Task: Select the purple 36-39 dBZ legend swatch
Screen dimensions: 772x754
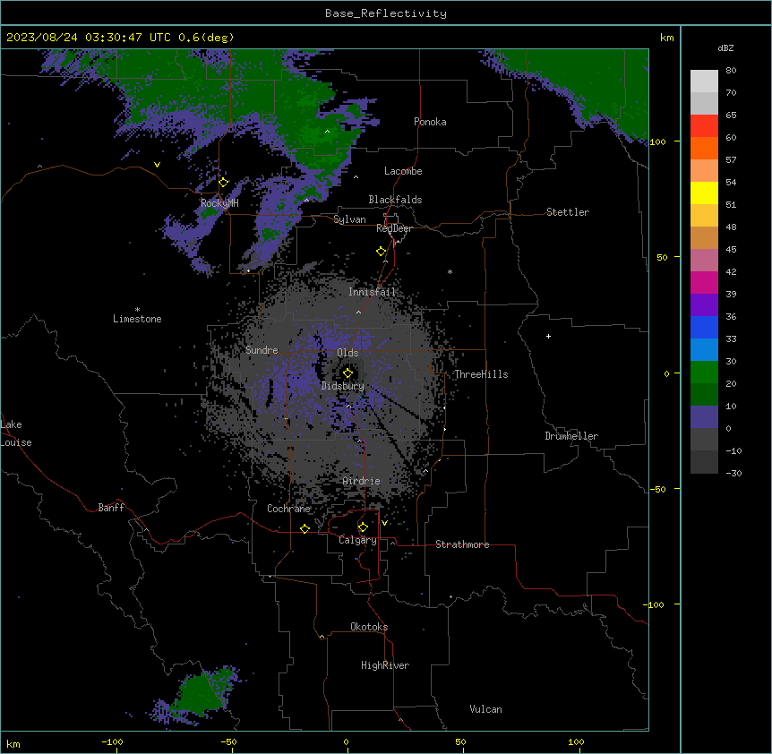Action: pyautogui.click(x=704, y=305)
